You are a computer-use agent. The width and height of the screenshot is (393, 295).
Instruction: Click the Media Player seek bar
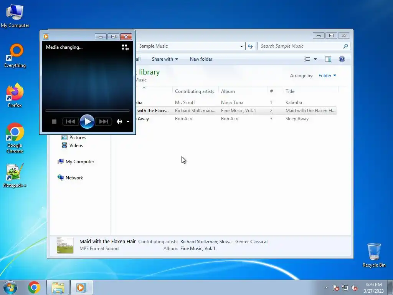click(x=87, y=110)
